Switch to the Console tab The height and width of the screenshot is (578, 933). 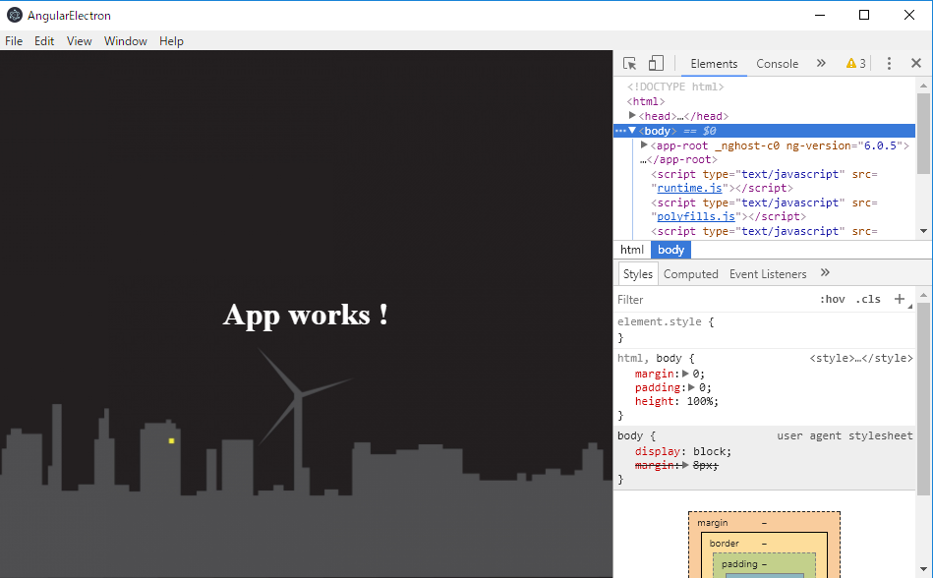[777, 63]
